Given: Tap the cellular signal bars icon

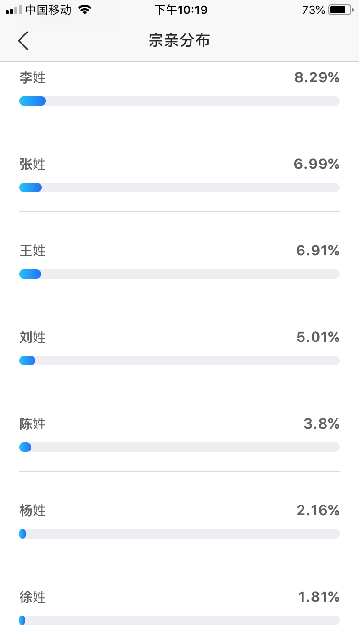Looking at the screenshot, I should [x=14, y=10].
